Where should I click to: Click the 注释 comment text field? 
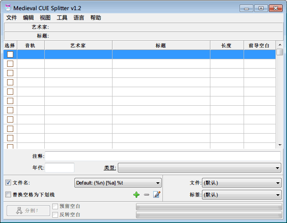tap(163, 156)
